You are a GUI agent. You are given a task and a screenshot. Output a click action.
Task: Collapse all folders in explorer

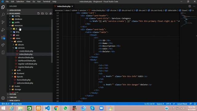[50, 14]
